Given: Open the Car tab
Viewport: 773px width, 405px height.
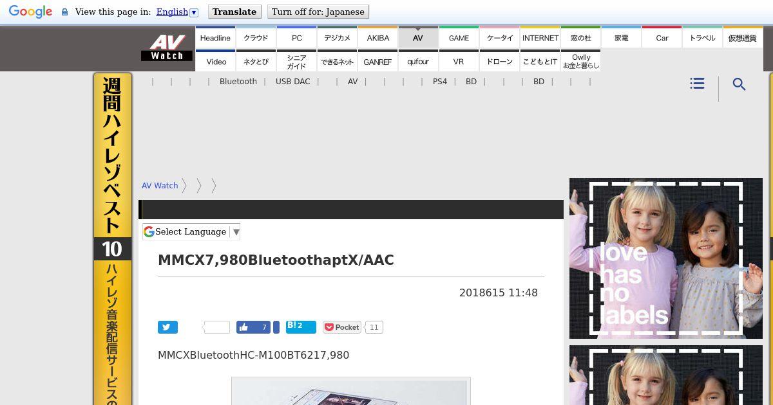Looking at the screenshot, I should point(662,37).
